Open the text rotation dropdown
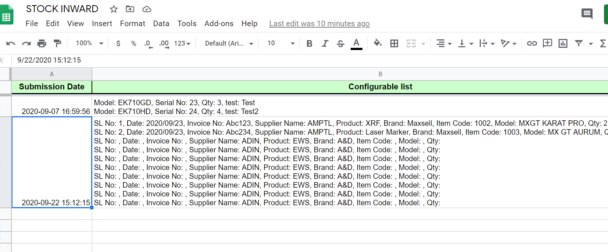 (509, 43)
